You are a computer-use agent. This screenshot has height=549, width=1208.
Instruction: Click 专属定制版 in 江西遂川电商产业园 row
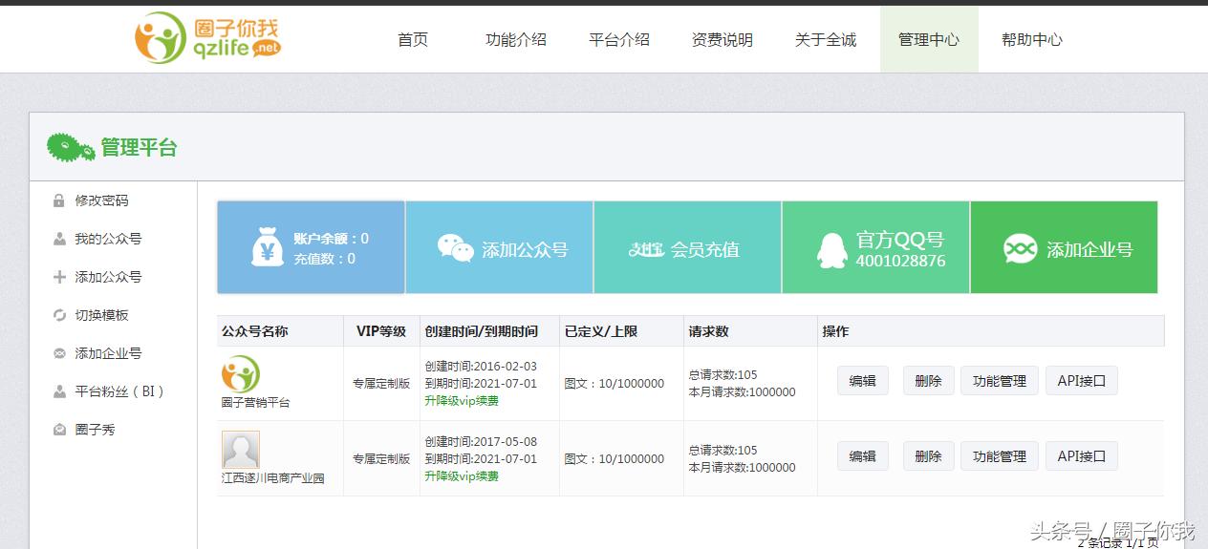381,458
